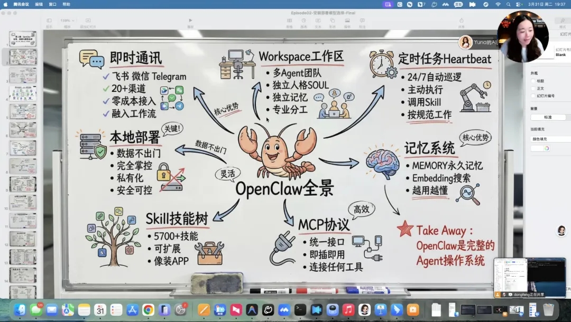This screenshot has height=322, width=571.
Task: Click the Add Slide toolbar button
Action: coord(88,21)
